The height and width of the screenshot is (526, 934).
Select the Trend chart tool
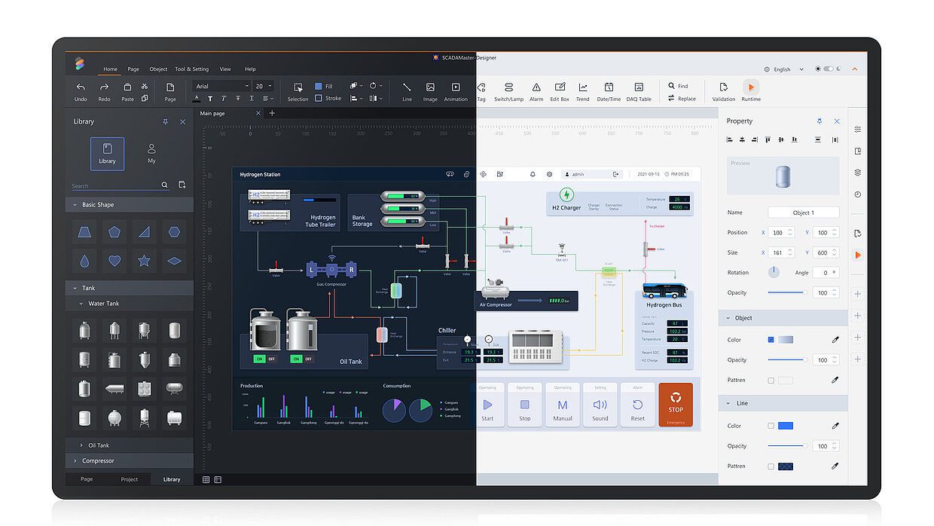(x=583, y=88)
